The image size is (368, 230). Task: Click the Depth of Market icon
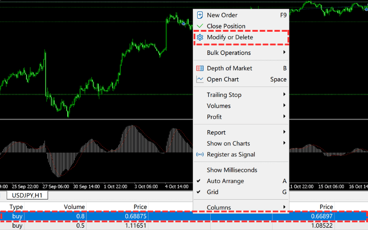point(200,68)
